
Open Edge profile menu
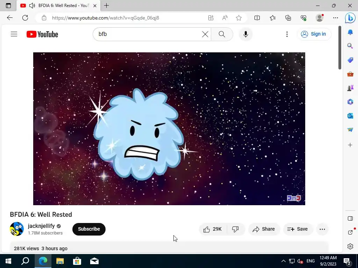point(320,18)
